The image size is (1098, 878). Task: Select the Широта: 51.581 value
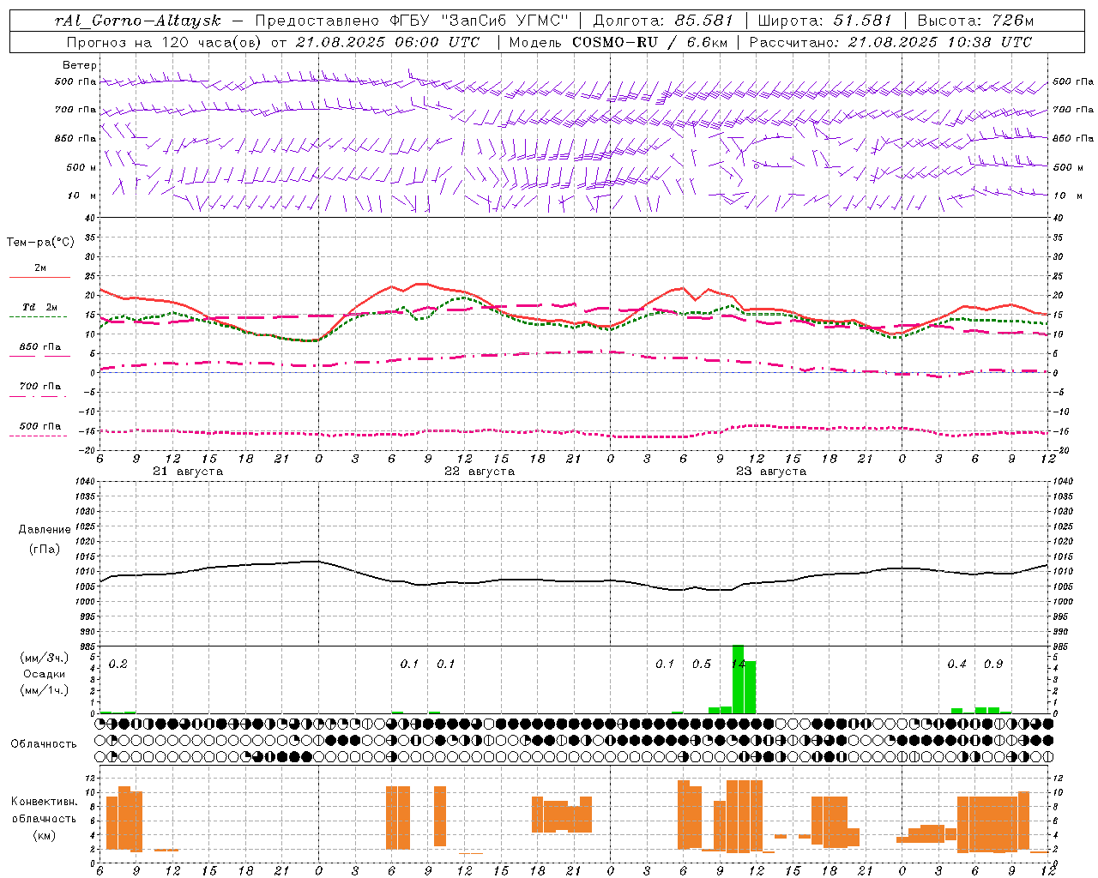[824, 21]
